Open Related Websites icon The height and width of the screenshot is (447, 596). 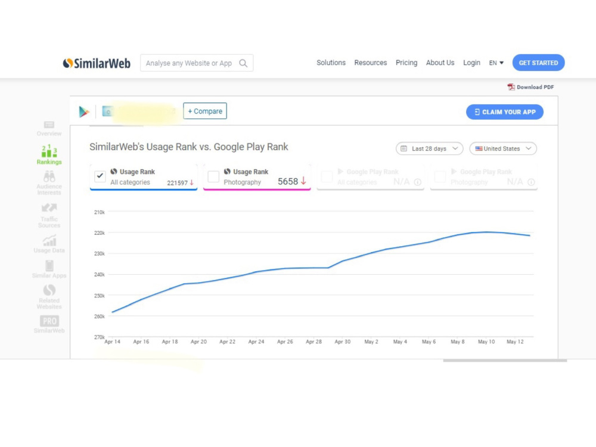tap(49, 290)
